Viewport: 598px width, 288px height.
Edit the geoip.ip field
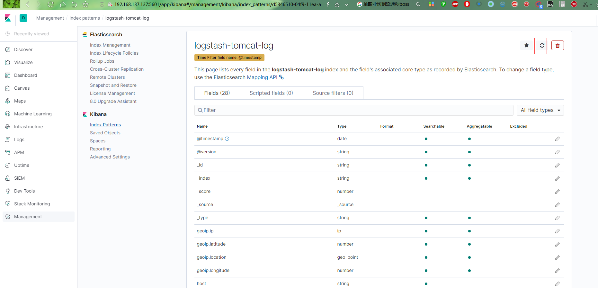click(x=557, y=231)
